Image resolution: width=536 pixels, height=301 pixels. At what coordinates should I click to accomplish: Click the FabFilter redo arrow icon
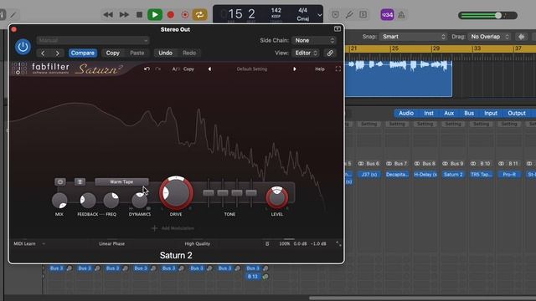(x=158, y=69)
